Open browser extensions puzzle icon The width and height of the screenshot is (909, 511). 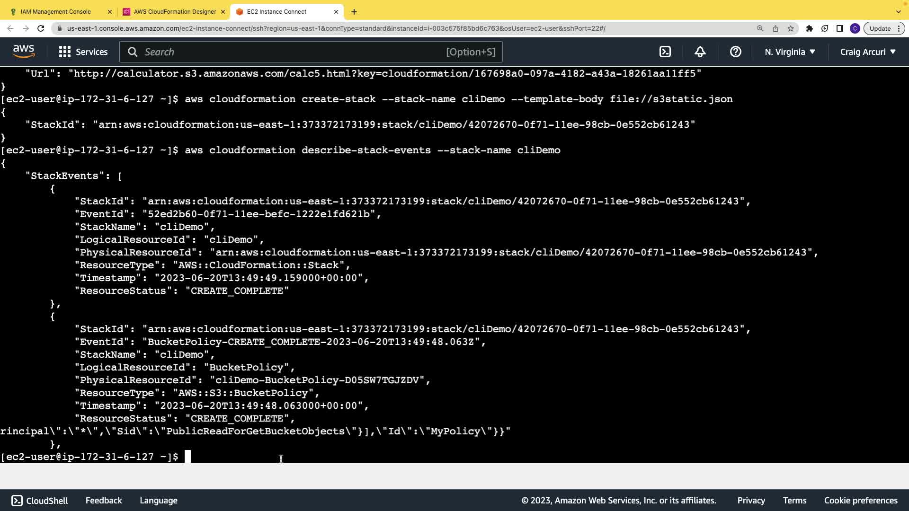point(810,28)
